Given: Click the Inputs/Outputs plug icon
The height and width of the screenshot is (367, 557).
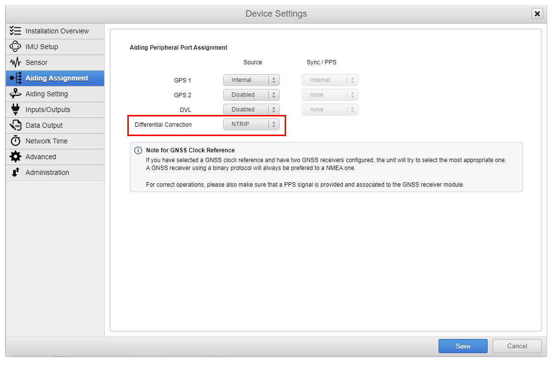Looking at the screenshot, I should point(15,110).
